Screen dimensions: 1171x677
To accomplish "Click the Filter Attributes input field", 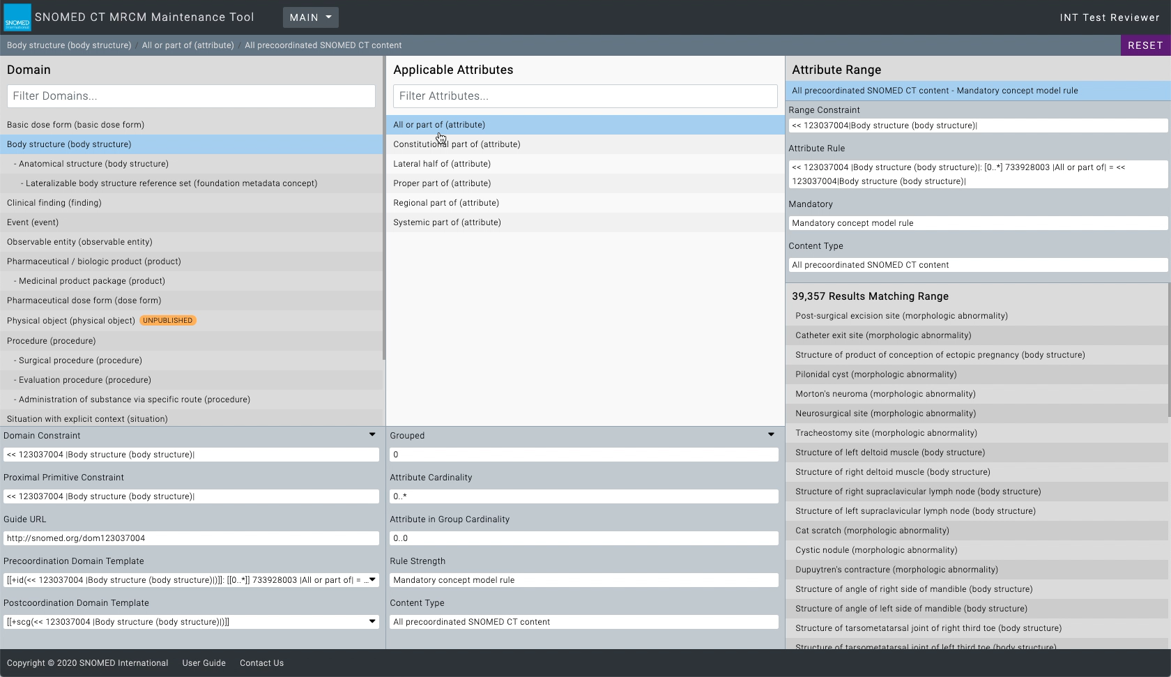I will pyautogui.click(x=585, y=96).
